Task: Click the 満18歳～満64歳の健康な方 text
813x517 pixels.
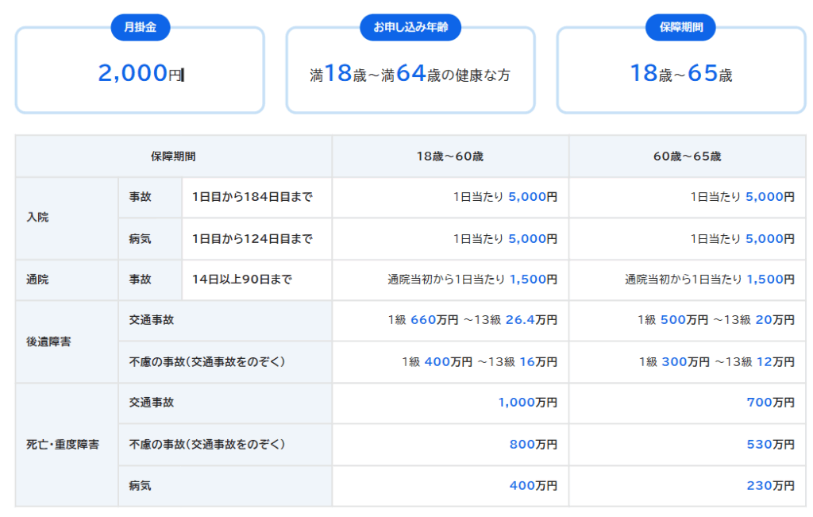Action: pos(410,75)
